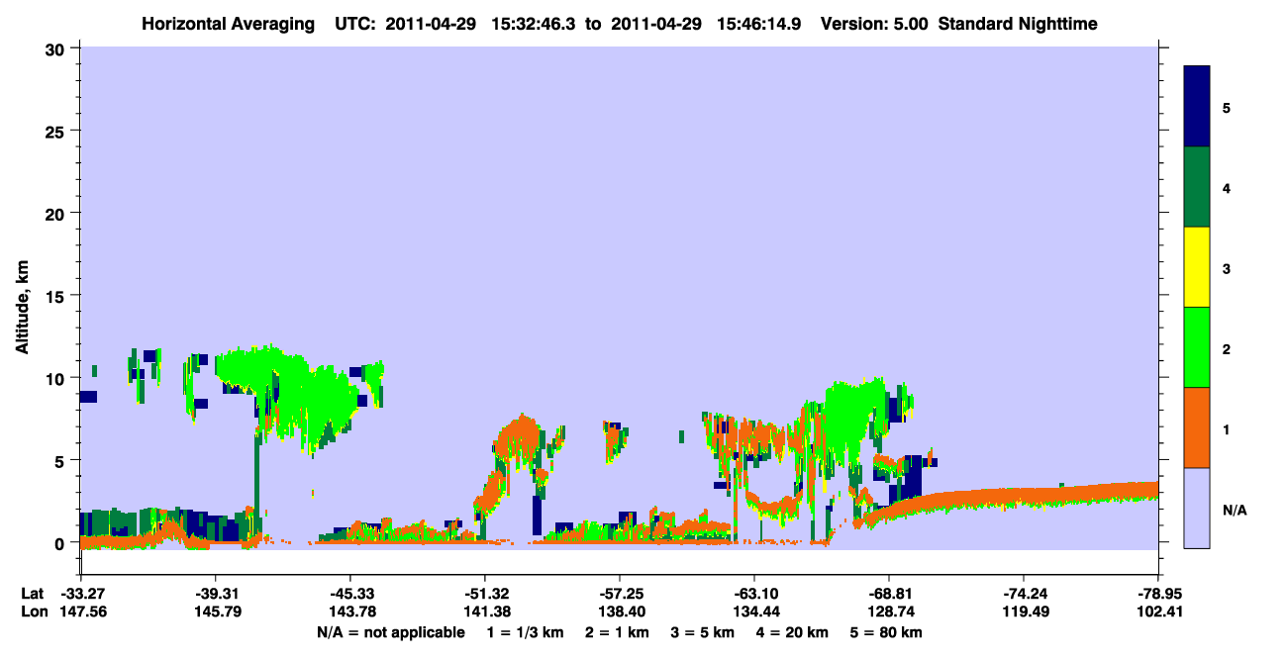Click the lavender N/A colorbar segment

1197,508
